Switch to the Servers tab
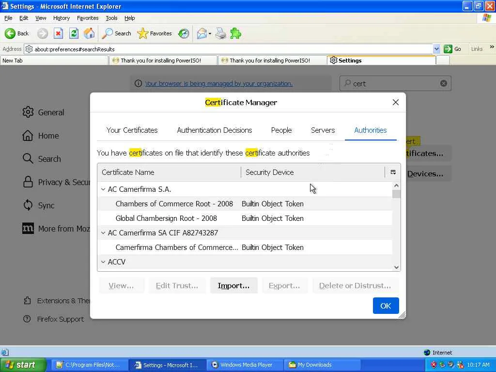This screenshot has height=372, width=496. [x=323, y=130]
